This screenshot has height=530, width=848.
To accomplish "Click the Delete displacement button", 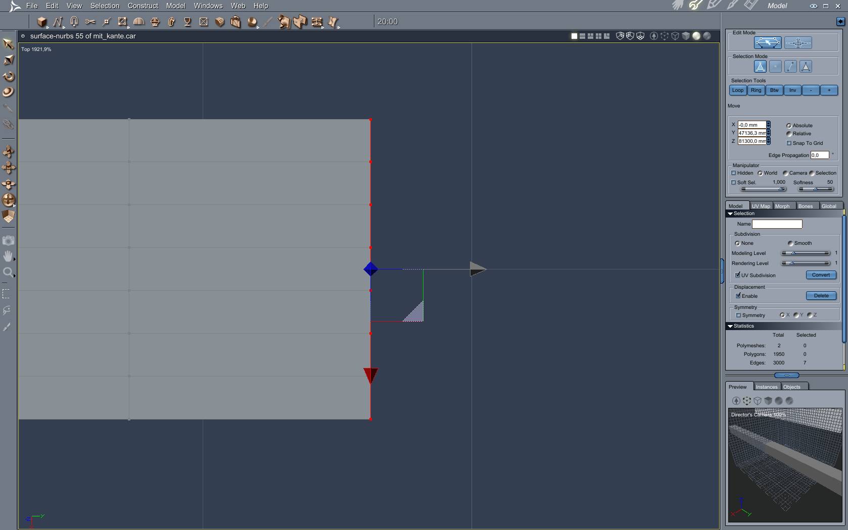I will tap(821, 296).
